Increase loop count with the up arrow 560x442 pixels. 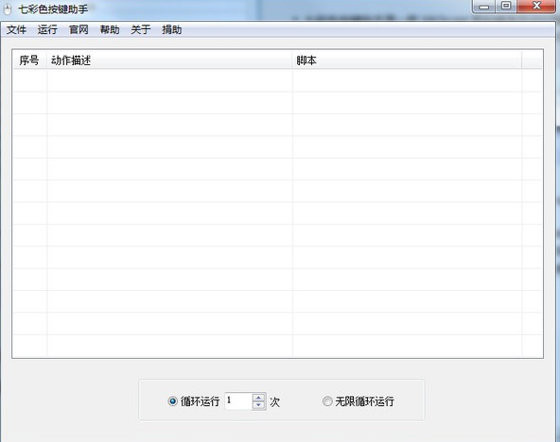[258, 398]
